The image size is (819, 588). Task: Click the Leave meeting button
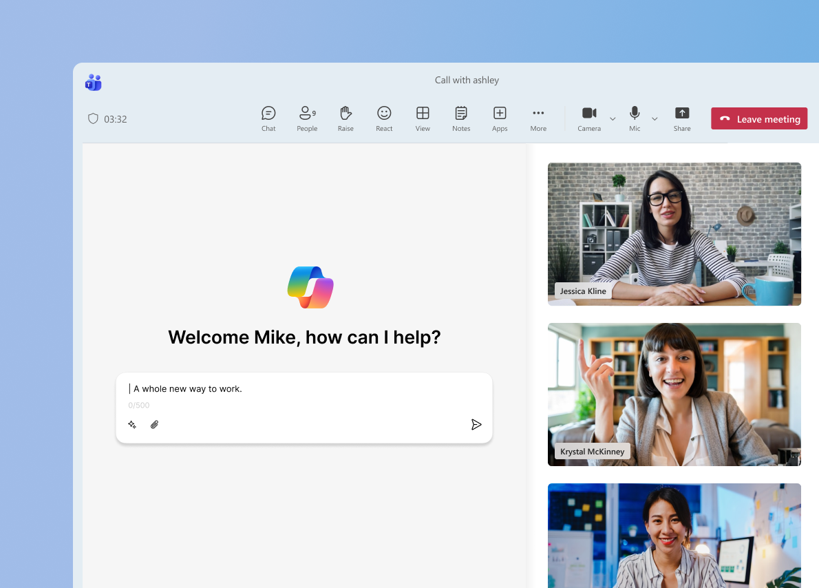click(759, 118)
